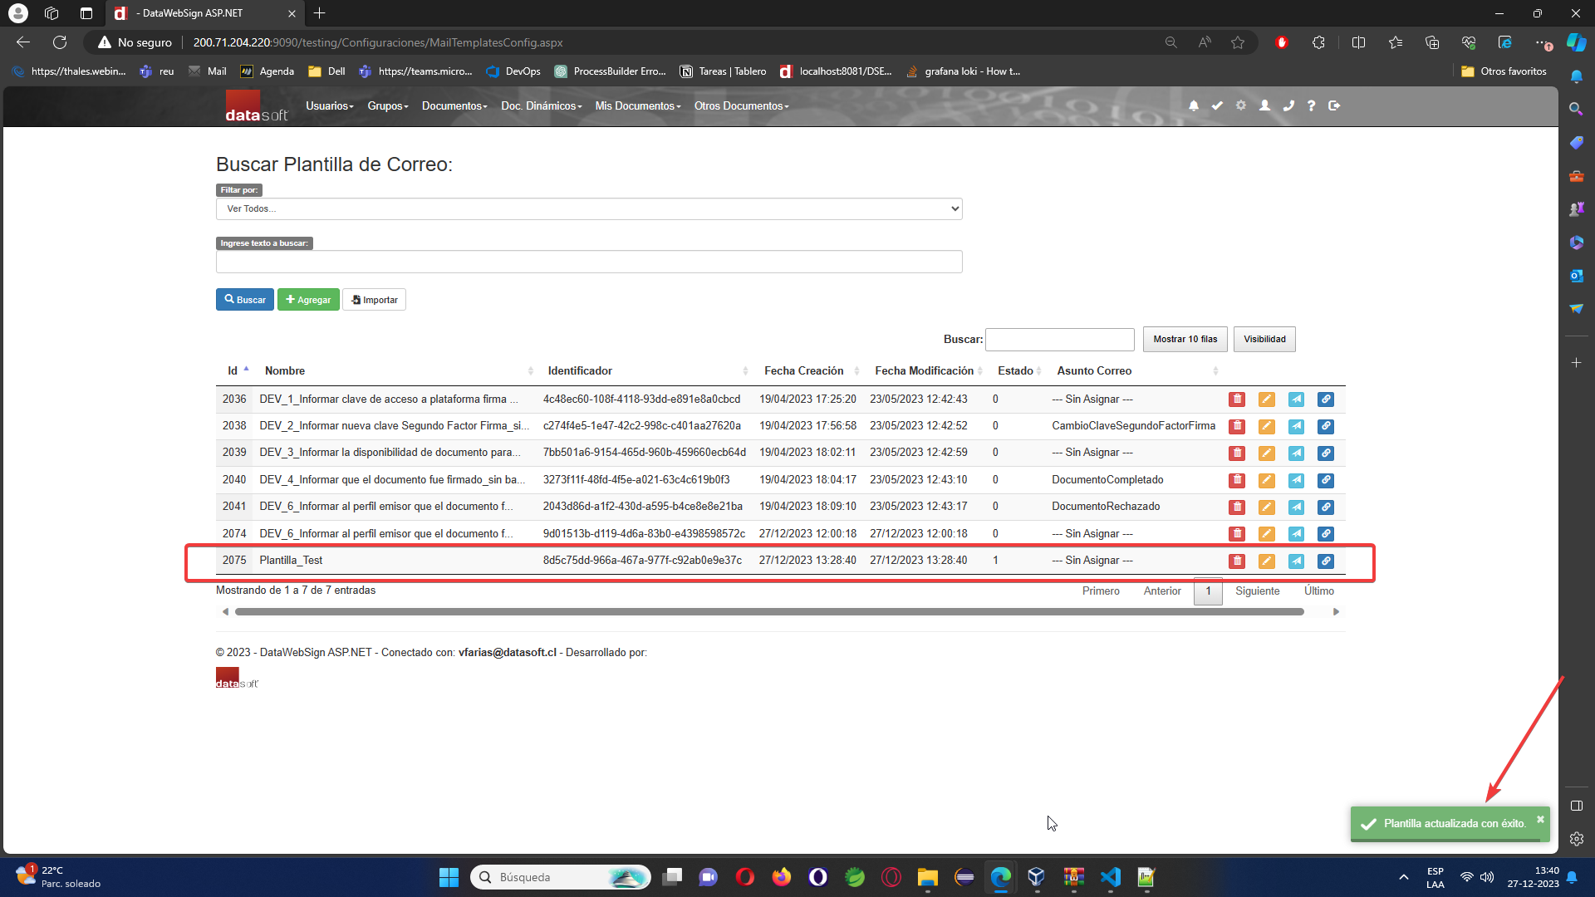
Task: Expand the Grupos menu
Action: click(388, 105)
